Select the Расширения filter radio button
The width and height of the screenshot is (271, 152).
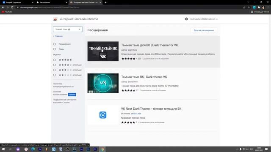[55, 44]
